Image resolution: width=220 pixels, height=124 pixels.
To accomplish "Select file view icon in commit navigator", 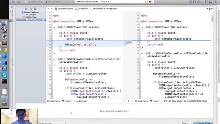I will pyautogui.click(x=31, y=9).
